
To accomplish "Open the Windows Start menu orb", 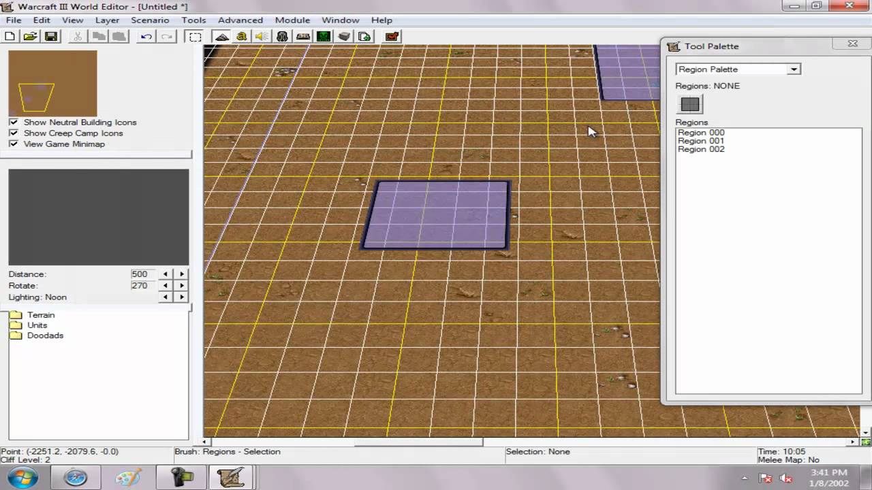I will point(23,477).
